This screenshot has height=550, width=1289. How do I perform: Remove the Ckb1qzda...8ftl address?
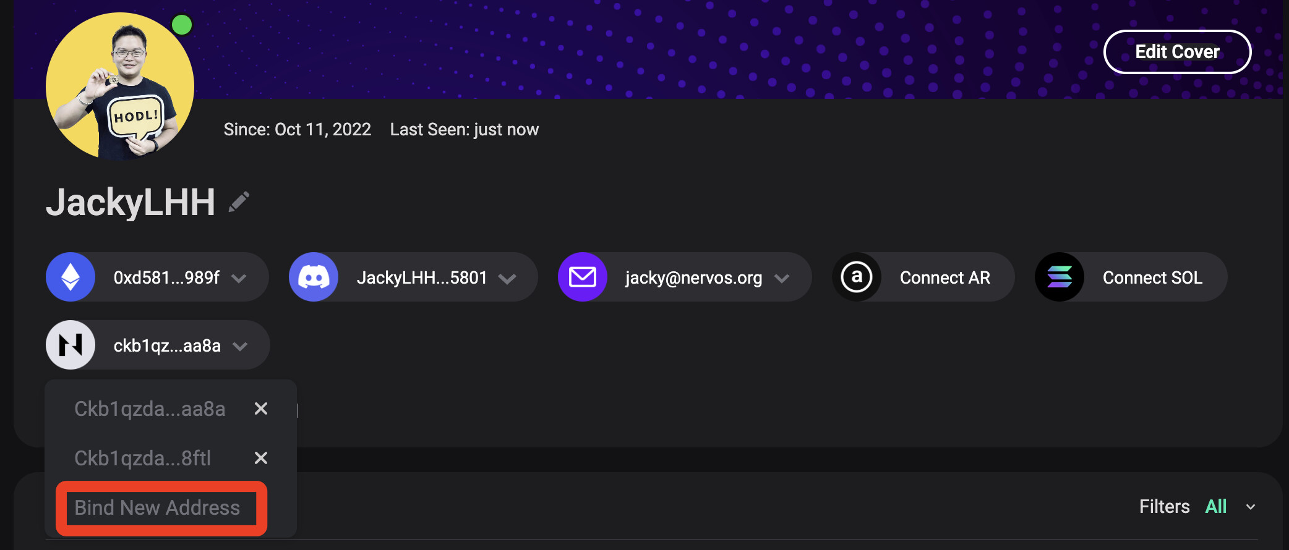261,458
